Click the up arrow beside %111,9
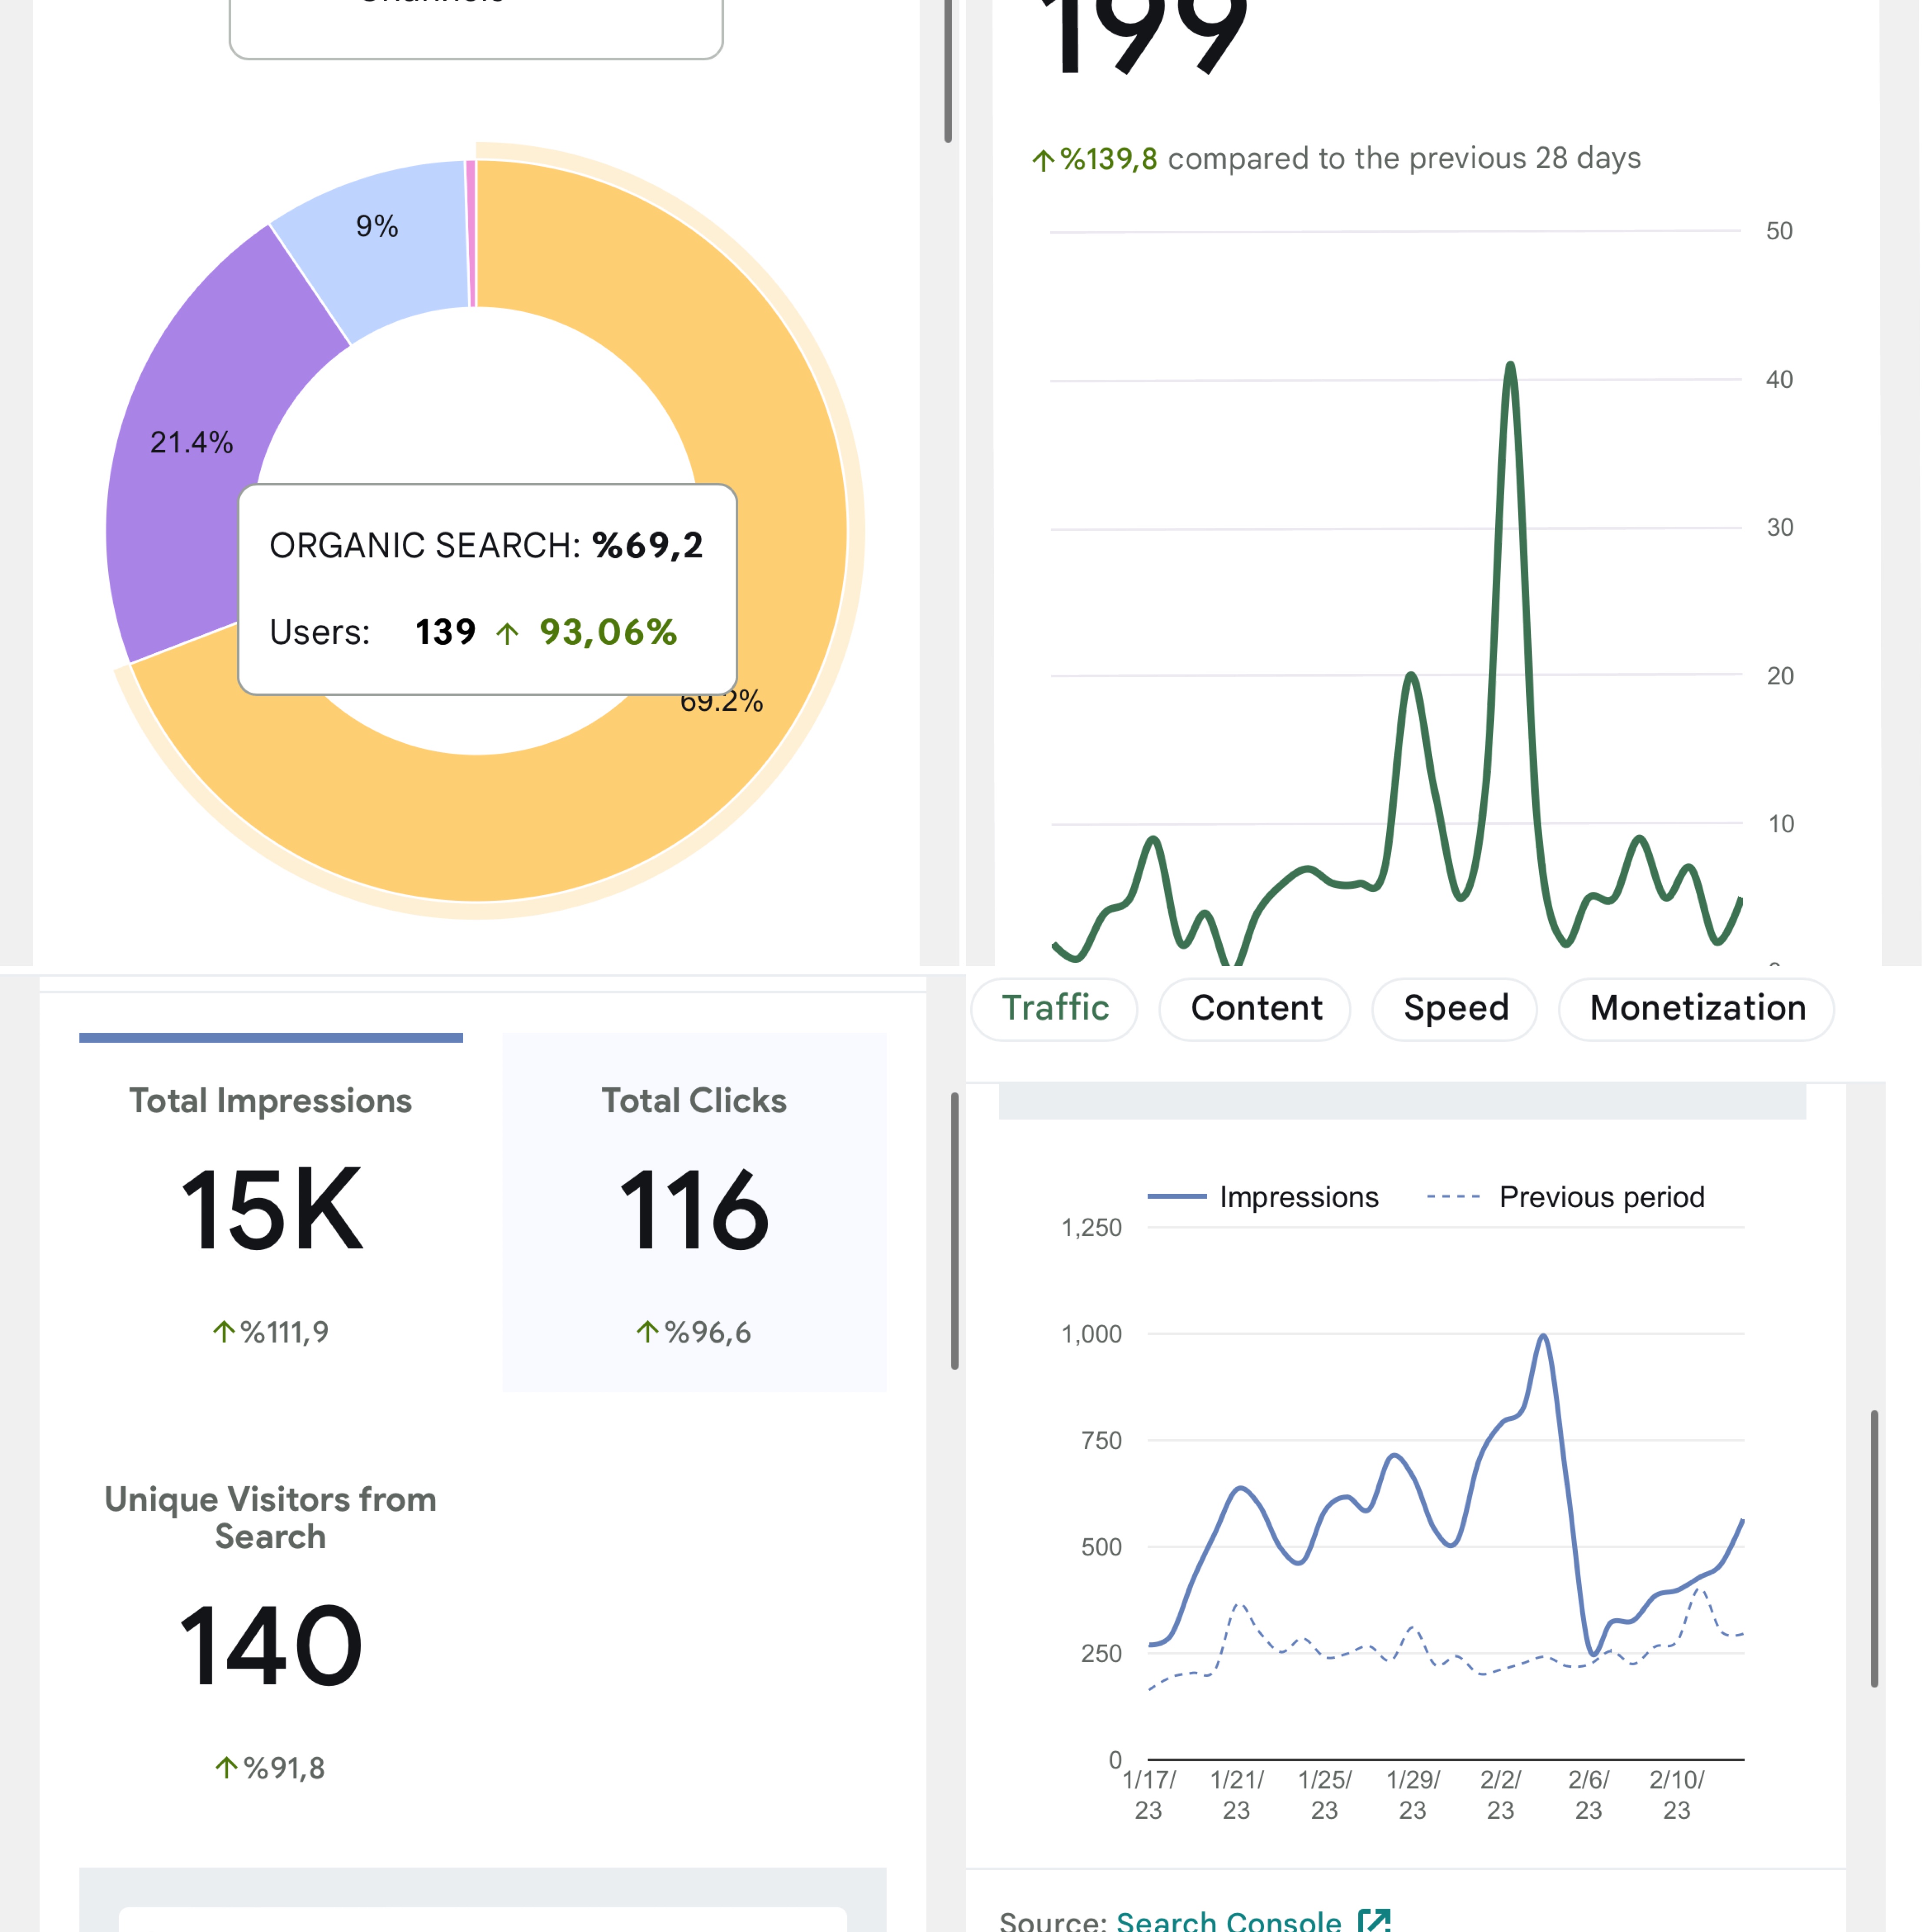Image resolution: width=1932 pixels, height=1932 pixels. click(224, 1332)
